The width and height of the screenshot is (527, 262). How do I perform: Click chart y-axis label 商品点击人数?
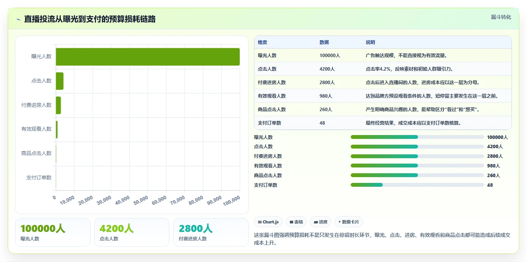tap(36, 153)
